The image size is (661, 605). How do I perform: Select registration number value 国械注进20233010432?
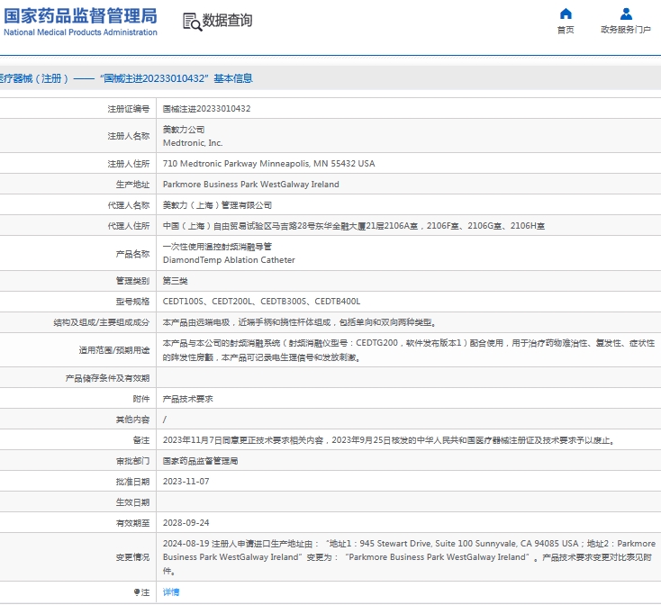[206, 109]
